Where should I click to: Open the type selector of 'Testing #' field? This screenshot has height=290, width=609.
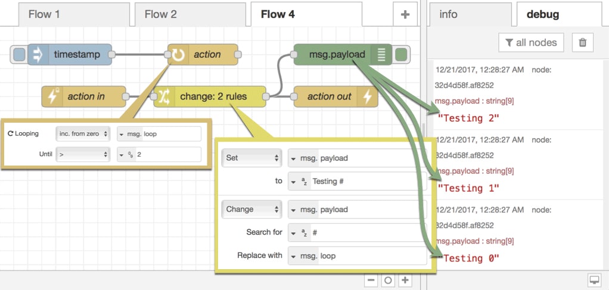pos(300,181)
